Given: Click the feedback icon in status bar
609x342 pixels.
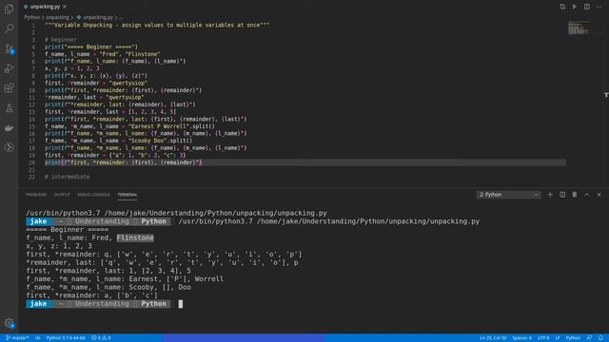Looking at the screenshot, I should (589, 338).
